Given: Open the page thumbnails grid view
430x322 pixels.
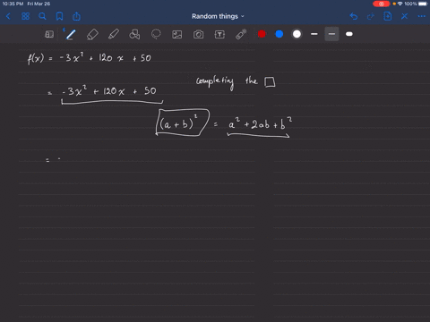Looking at the screenshot, I should point(25,16).
